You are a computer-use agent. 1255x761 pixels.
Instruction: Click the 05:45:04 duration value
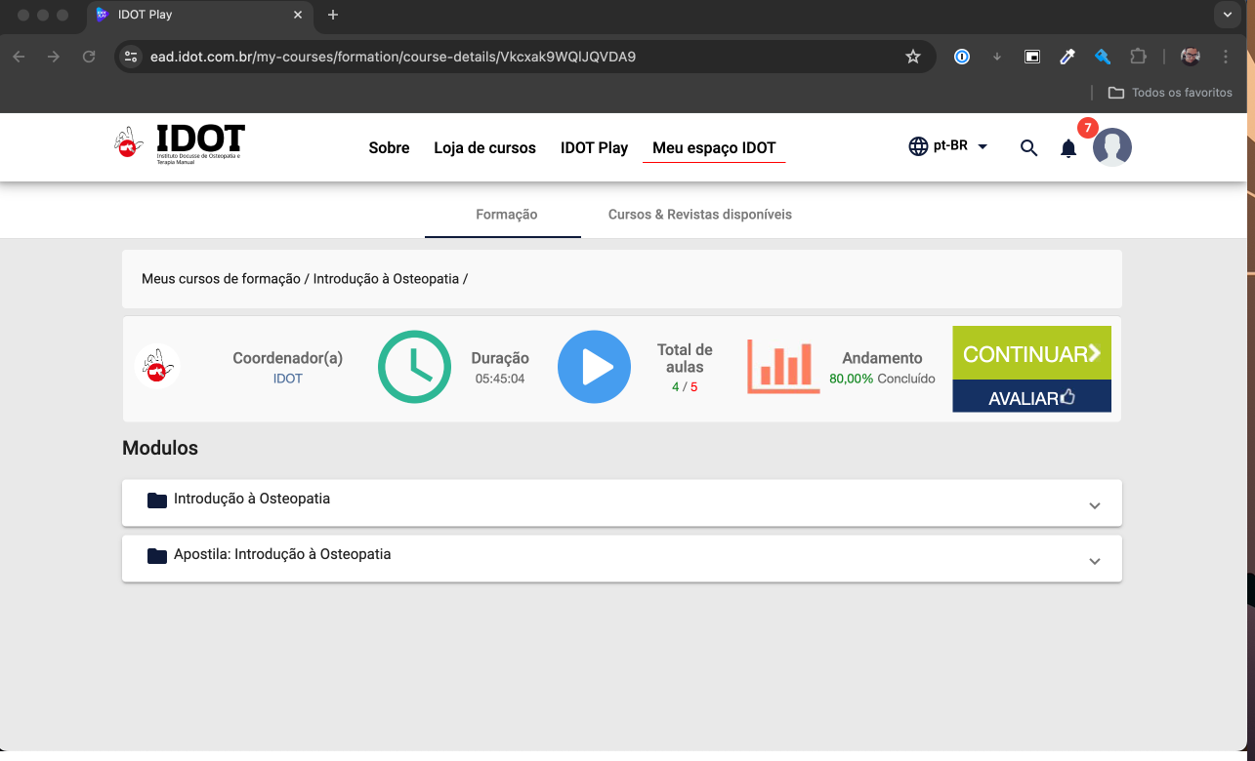pos(500,379)
